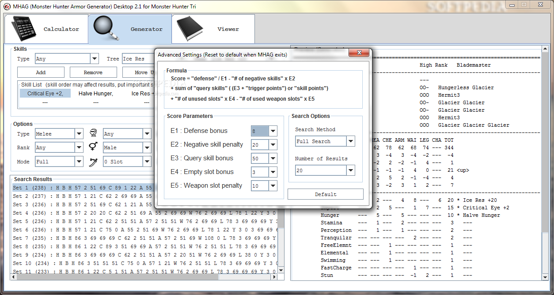
Task: Switch to the Generator tab
Action: coord(130,29)
